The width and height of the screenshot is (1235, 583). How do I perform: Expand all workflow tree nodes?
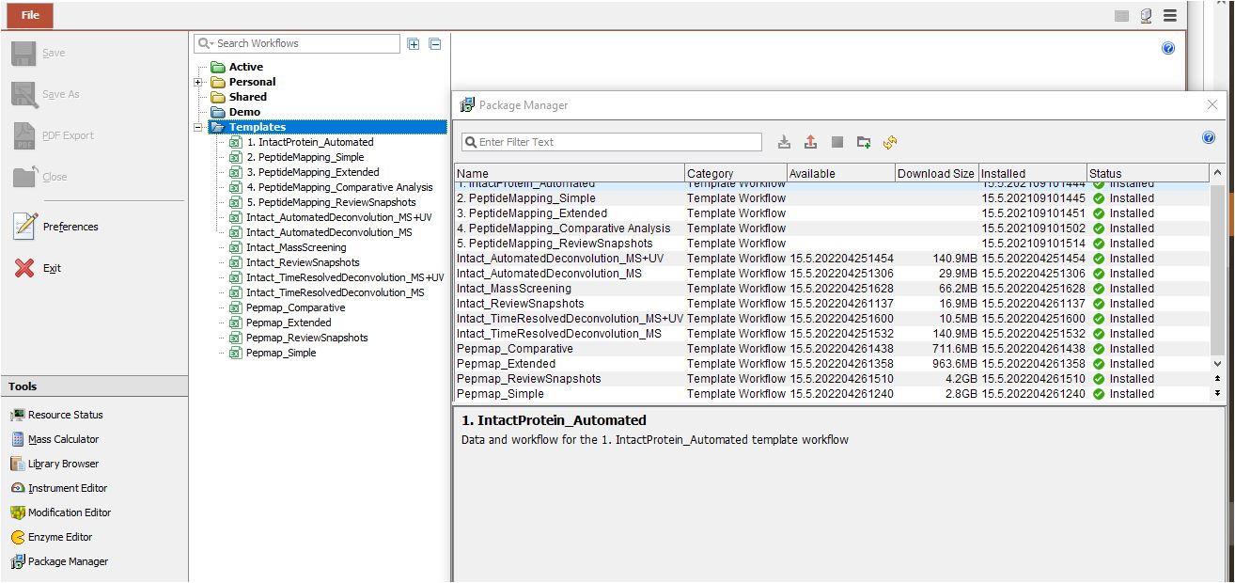tap(414, 43)
